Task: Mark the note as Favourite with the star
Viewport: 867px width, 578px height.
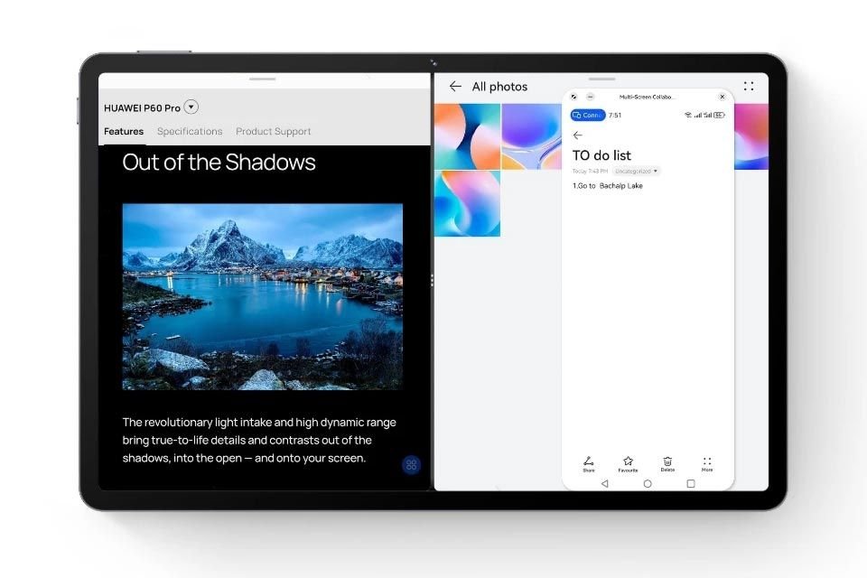Action: 628,462
